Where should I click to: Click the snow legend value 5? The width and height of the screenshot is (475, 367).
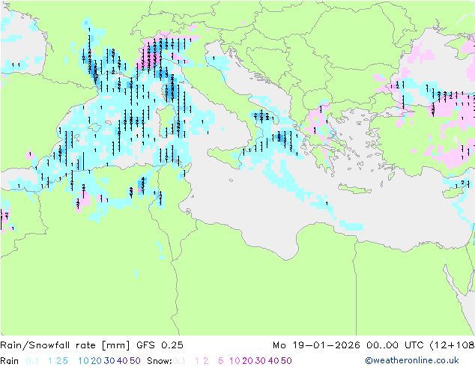(221, 361)
